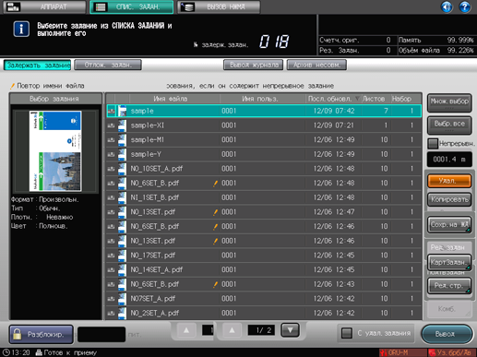Select the N0_10SET_A.pdf job
This screenshot has width=477, height=357.
(264, 169)
